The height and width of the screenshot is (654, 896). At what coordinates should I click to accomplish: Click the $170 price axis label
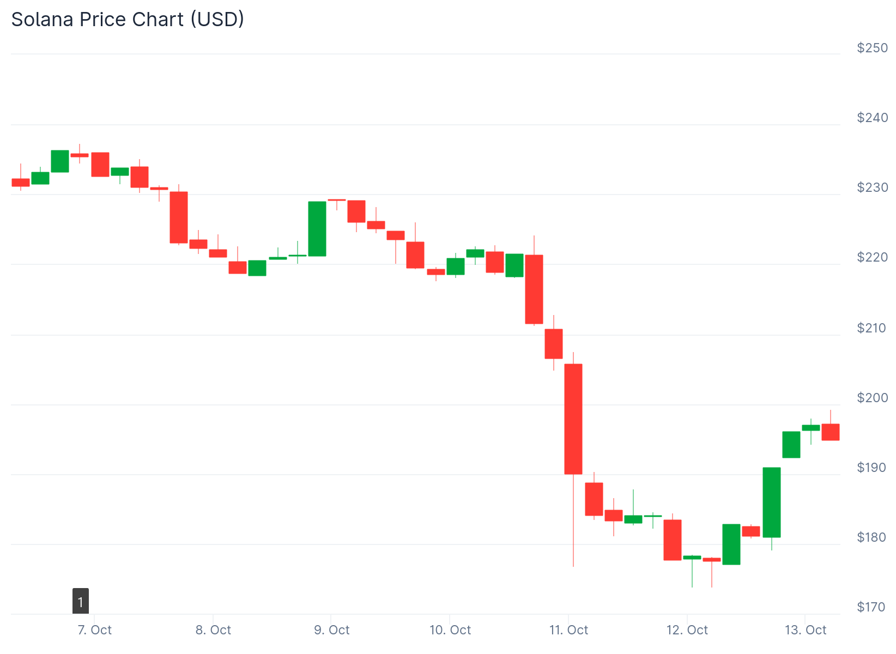point(871,607)
